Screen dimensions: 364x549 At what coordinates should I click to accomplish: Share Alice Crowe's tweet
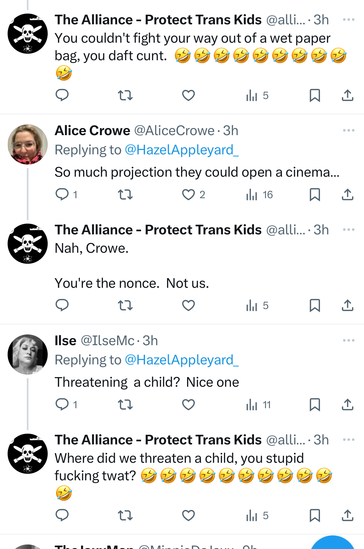[347, 194]
